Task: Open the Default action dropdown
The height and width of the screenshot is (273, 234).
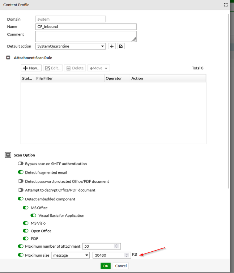Action: (71, 46)
